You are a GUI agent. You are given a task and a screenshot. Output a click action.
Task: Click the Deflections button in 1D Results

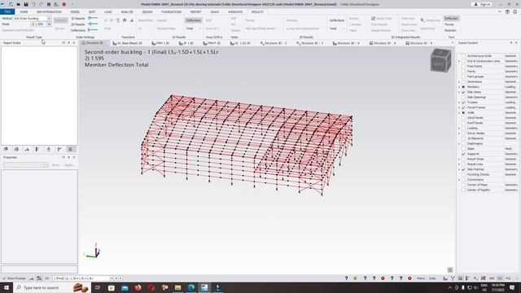194,20
